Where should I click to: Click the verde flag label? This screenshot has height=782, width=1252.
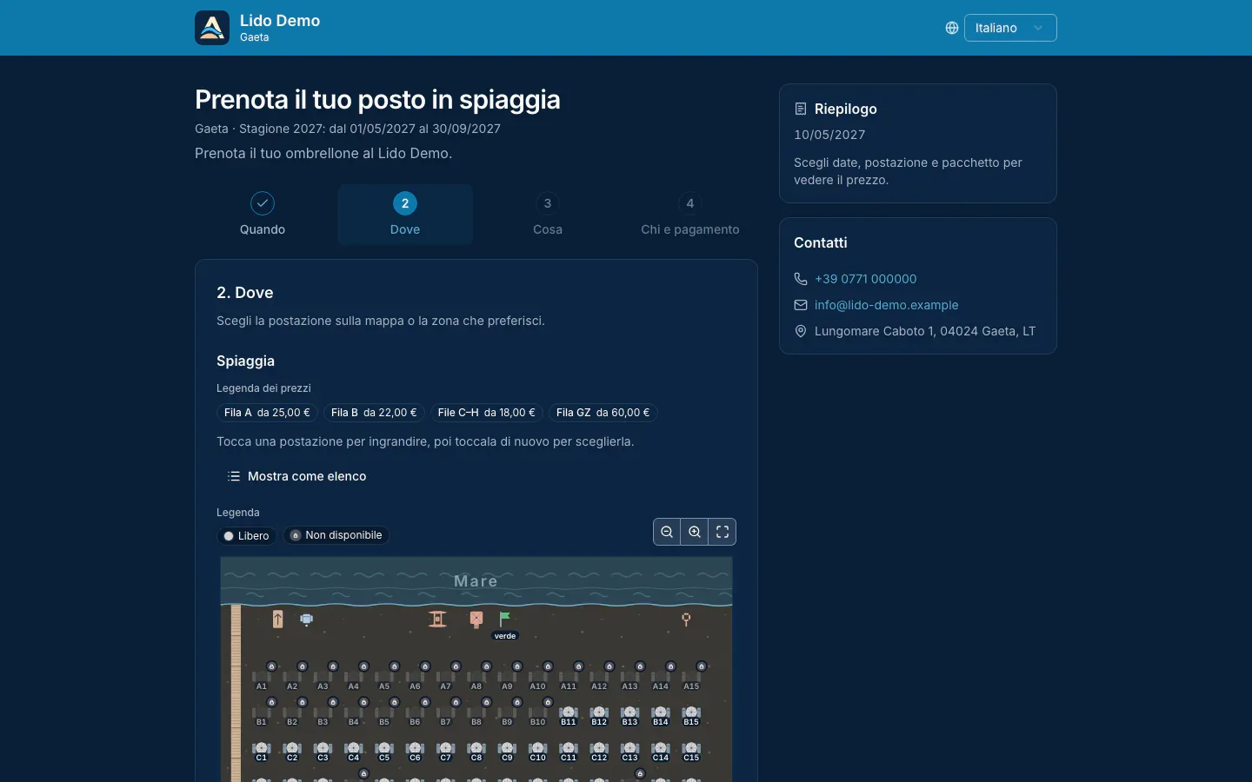(505, 636)
